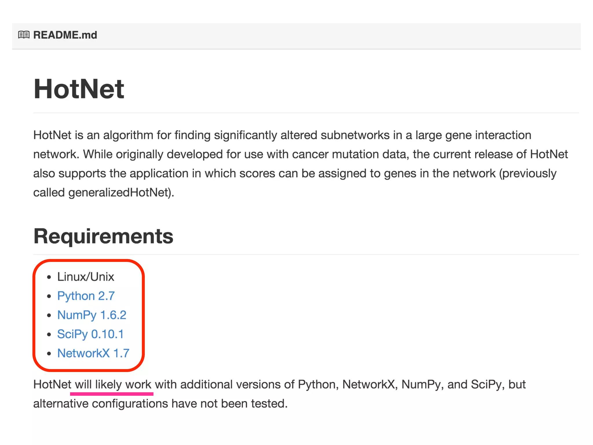Click the README book icon
This screenshot has height=445, width=593.
coord(24,35)
